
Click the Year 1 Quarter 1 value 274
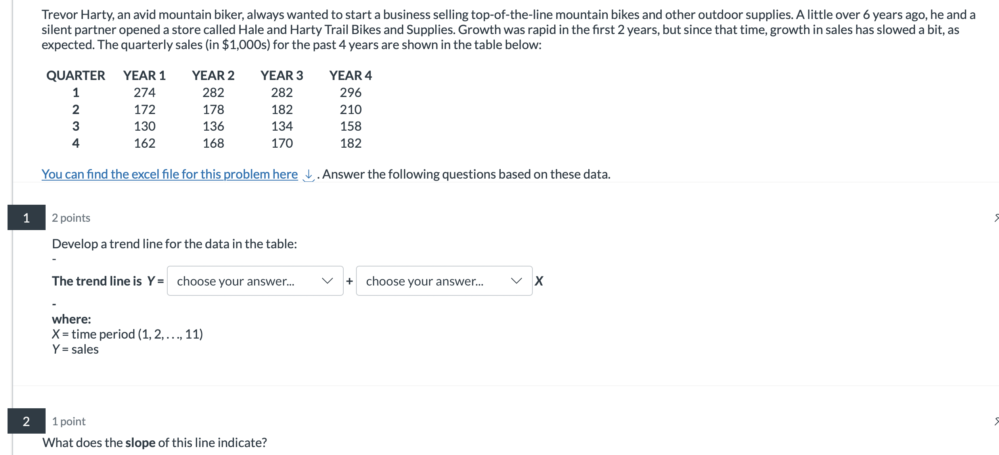click(x=144, y=92)
